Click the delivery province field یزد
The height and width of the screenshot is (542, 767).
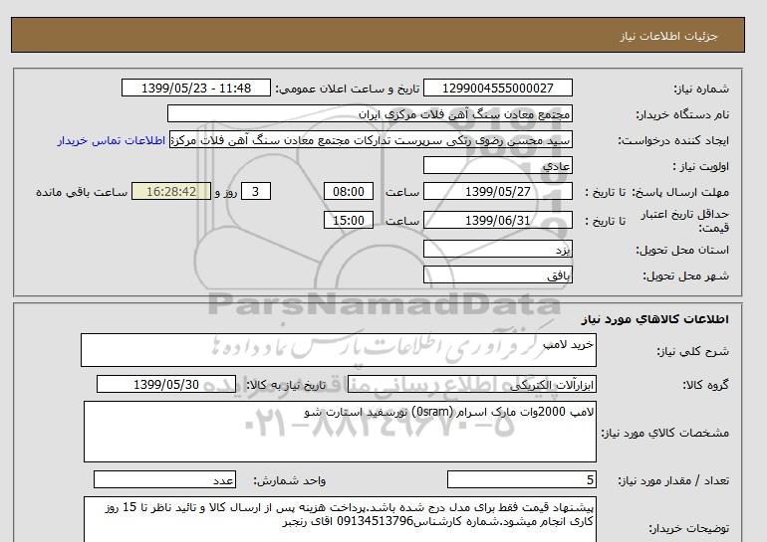(x=497, y=249)
